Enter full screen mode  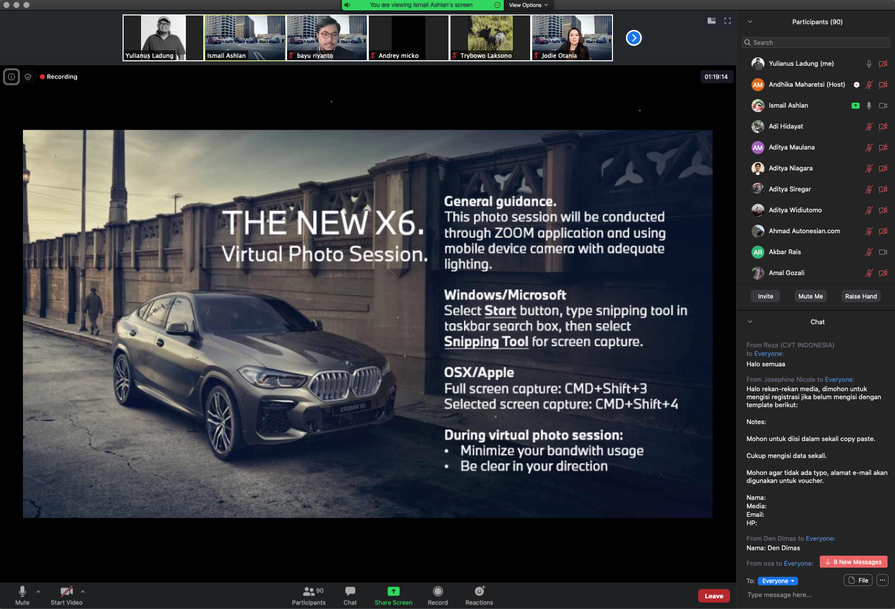(728, 21)
